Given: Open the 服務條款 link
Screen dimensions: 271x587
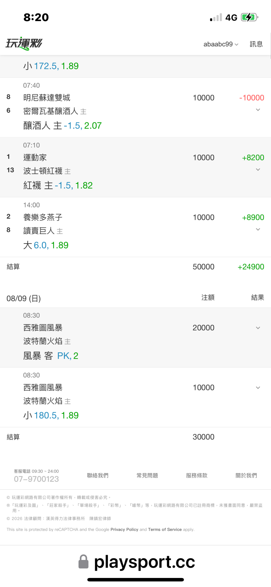Looking at the screenshot, I should pos(197,475).
